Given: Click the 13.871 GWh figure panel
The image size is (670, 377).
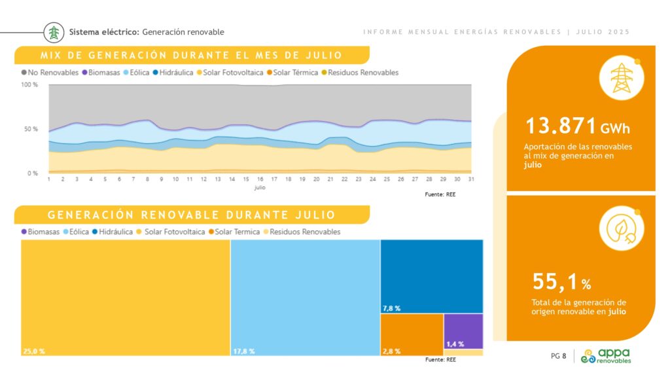Looking at the screenshot, I should [581, 118].
